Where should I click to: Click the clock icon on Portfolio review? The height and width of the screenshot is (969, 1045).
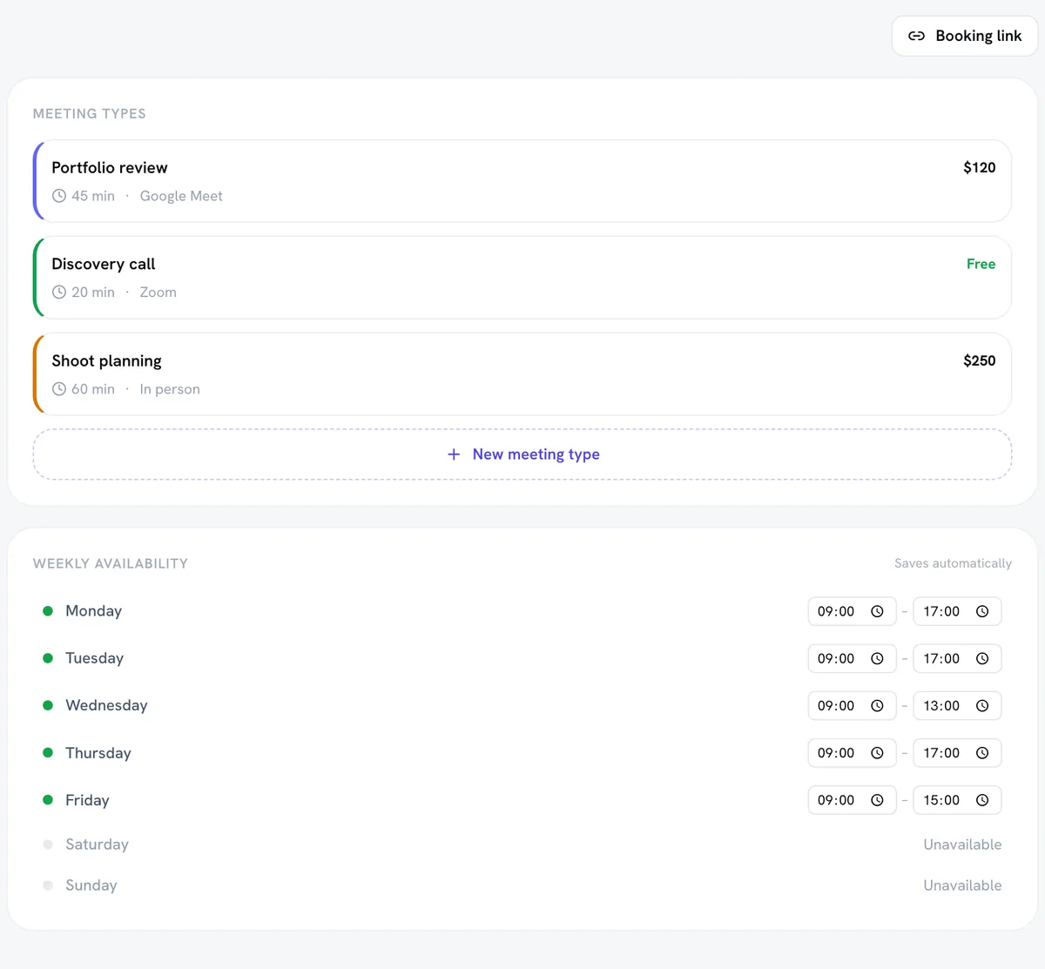coord(59,196)
